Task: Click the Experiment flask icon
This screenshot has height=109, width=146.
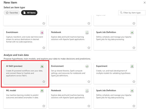Action: click(132, 66)
